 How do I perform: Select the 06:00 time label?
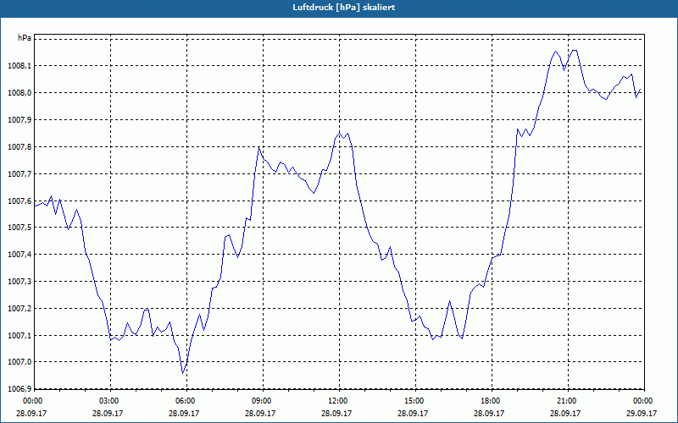pyautogui.click(x=185, y=401)
